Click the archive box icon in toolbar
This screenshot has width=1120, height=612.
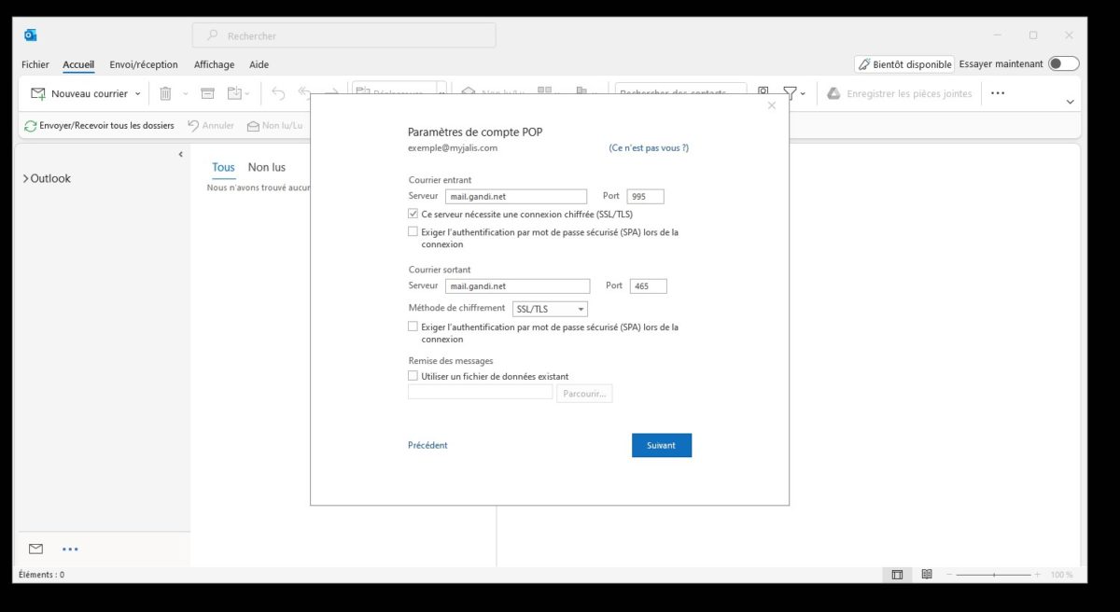coord(207,93)
